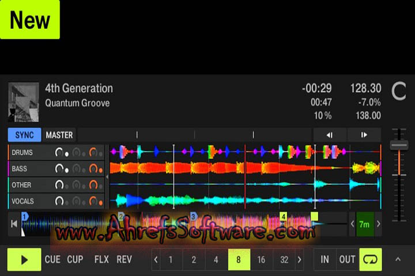The image size is (415, 276).
Task: Adjust the orange filter knob for DRUMS
Action: pos(93,152)
